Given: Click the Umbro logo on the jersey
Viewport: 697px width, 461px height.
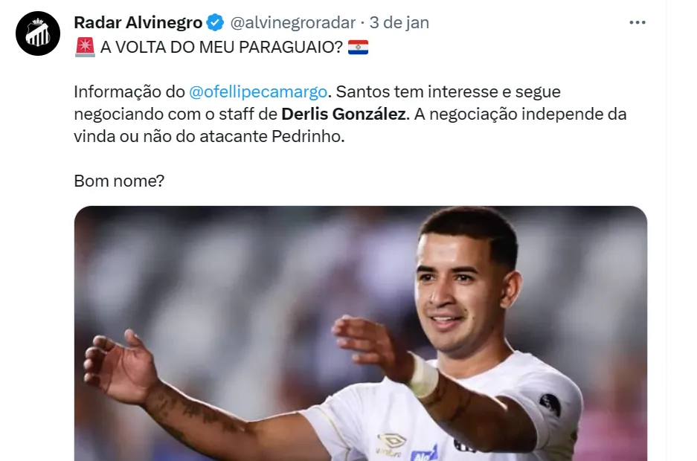Looking at the screenshot, I should coord(391,442).
